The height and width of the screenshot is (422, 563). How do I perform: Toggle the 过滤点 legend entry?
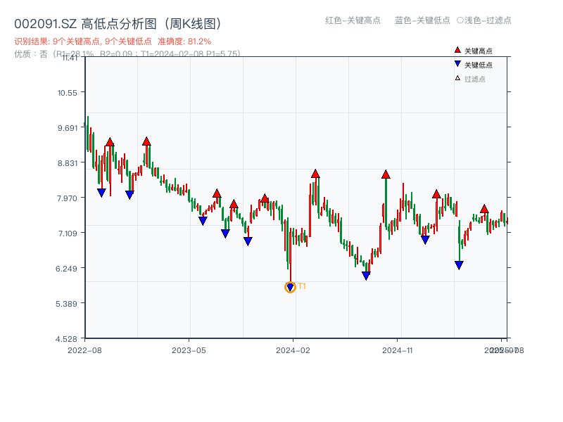click(x=470, y=79)
